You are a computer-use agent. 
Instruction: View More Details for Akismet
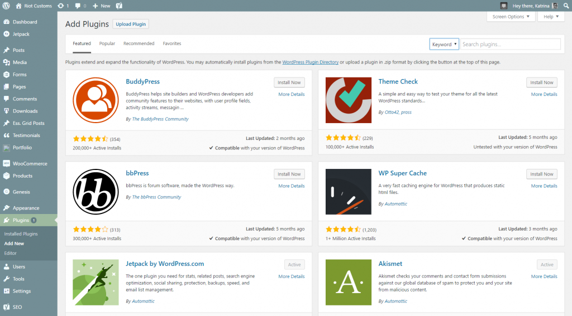[544, 276]
